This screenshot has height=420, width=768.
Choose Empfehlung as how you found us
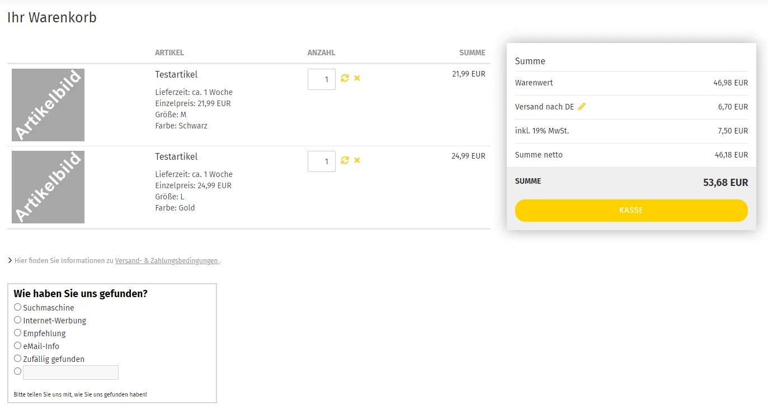(18, 333)
